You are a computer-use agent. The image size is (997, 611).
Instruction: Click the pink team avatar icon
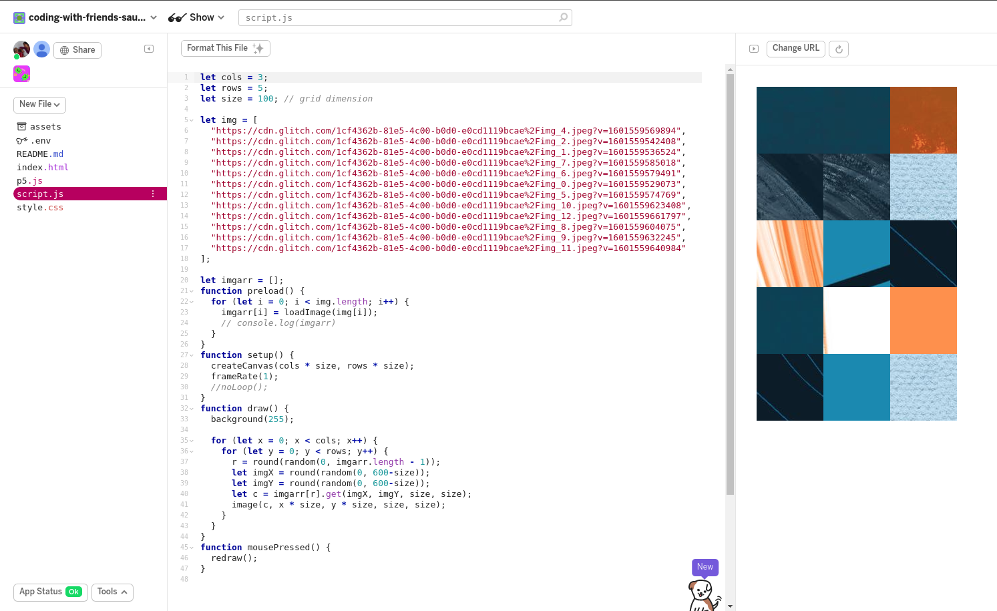pyautogui.click(x=21, y=73)
